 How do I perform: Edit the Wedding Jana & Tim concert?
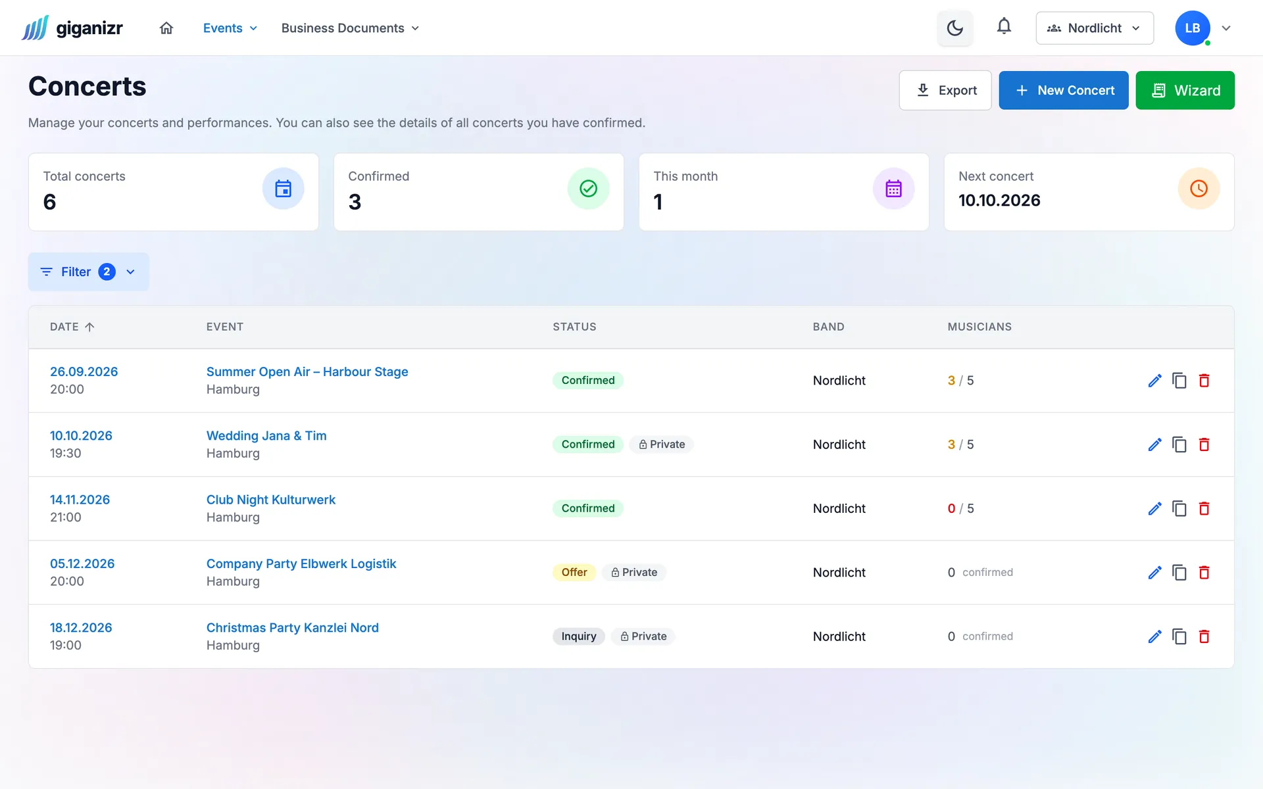coord(1154,444)
